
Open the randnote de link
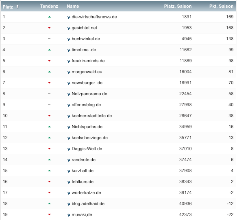click(x=83, y=160)
